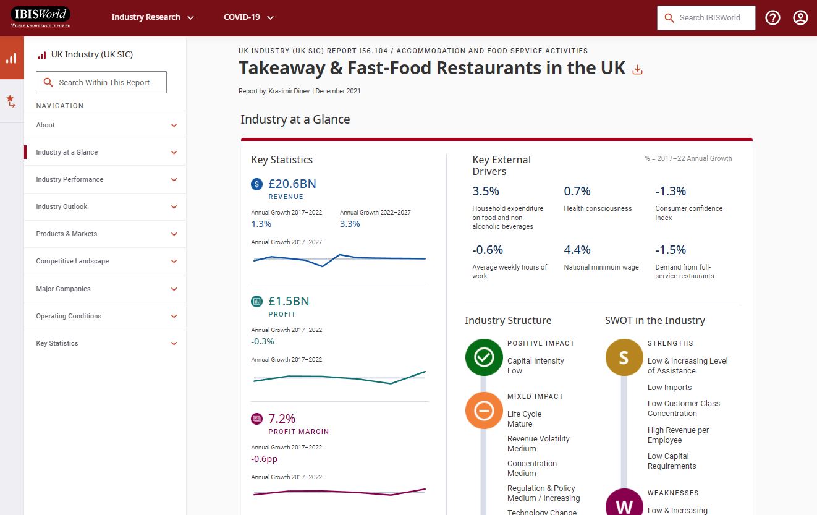
Task: Expand Industry Performance chevron
Action: pos(174,180)
